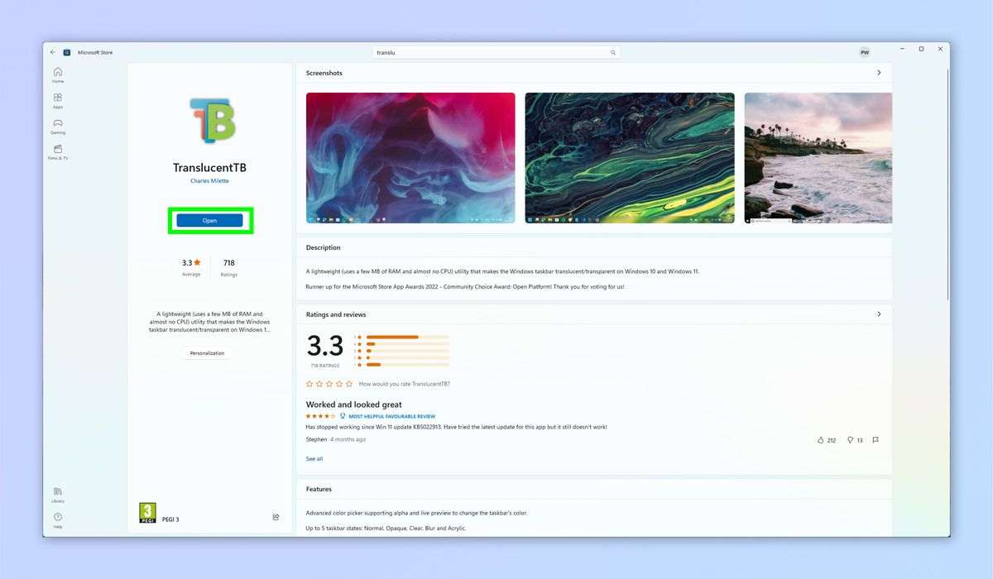
Task: See all reviews for TranslucentTB
Action: (314, 458)
